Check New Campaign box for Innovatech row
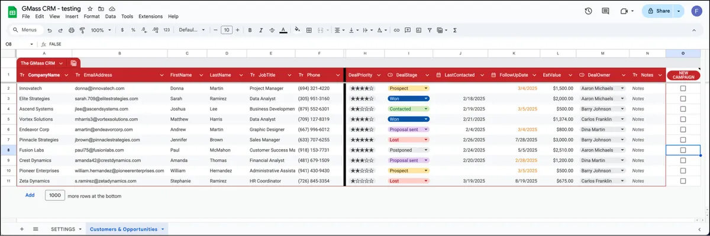Screen dimensions: 710x236 point(683,88)
